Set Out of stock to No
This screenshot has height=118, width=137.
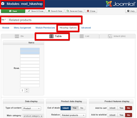(x=82, y=108)
